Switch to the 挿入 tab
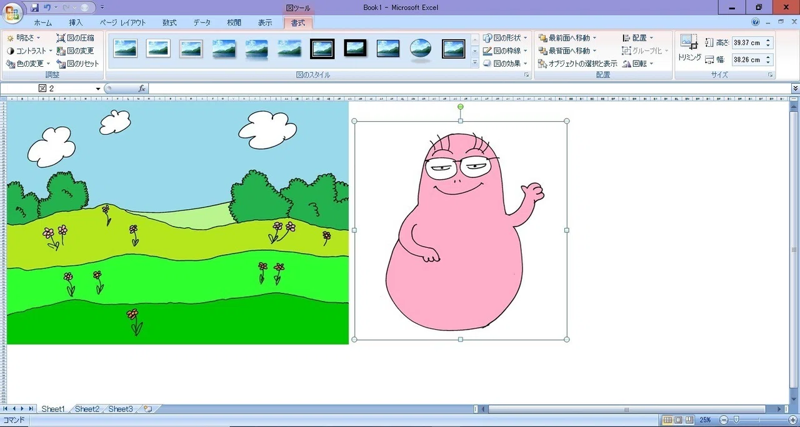Viewport: 800px width, 427px height. click(76, 23)
